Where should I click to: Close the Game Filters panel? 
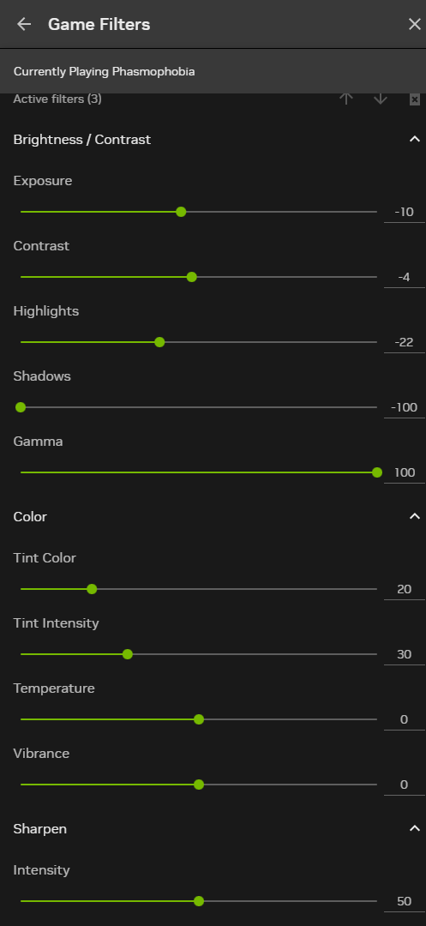coord(414,24)
